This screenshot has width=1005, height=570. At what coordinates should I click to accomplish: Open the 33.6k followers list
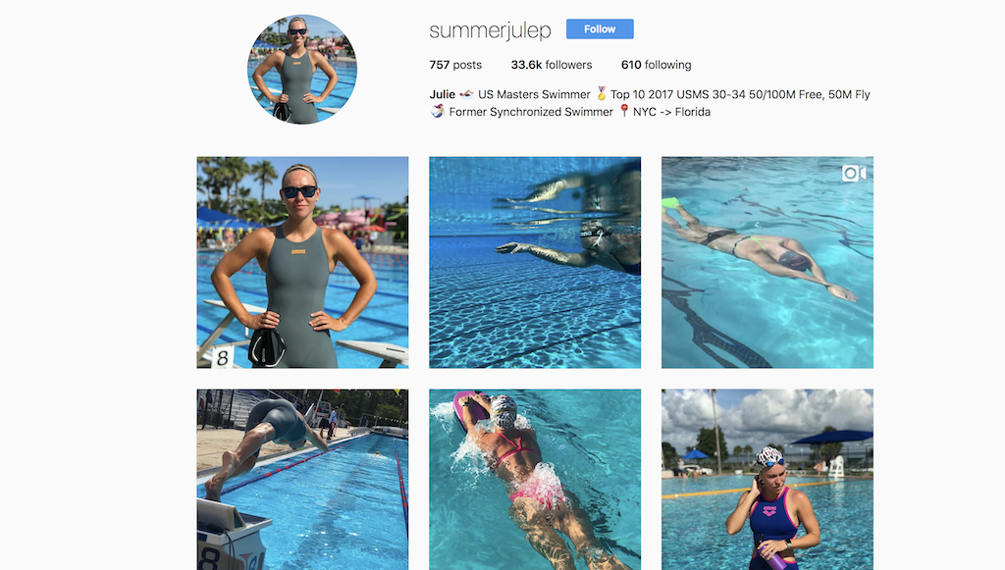[552, 65]
